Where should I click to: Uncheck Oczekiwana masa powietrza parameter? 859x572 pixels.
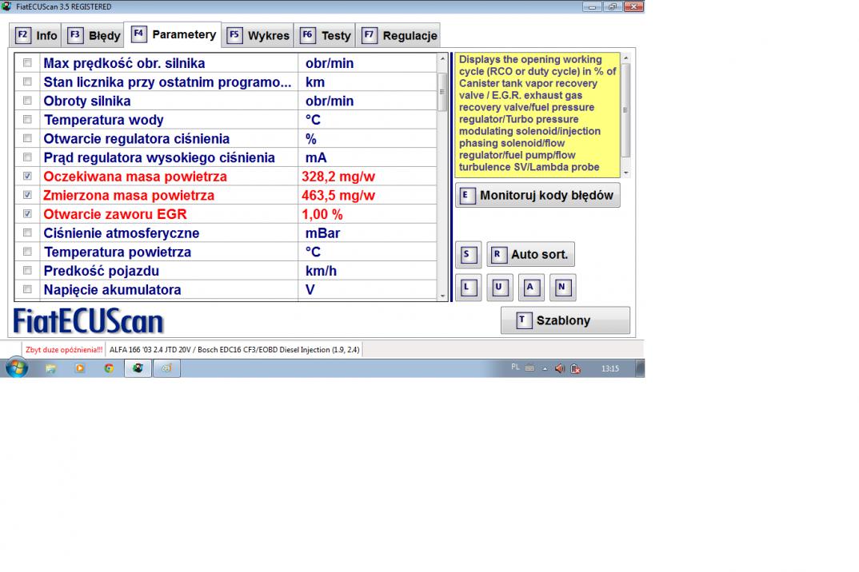27,177
